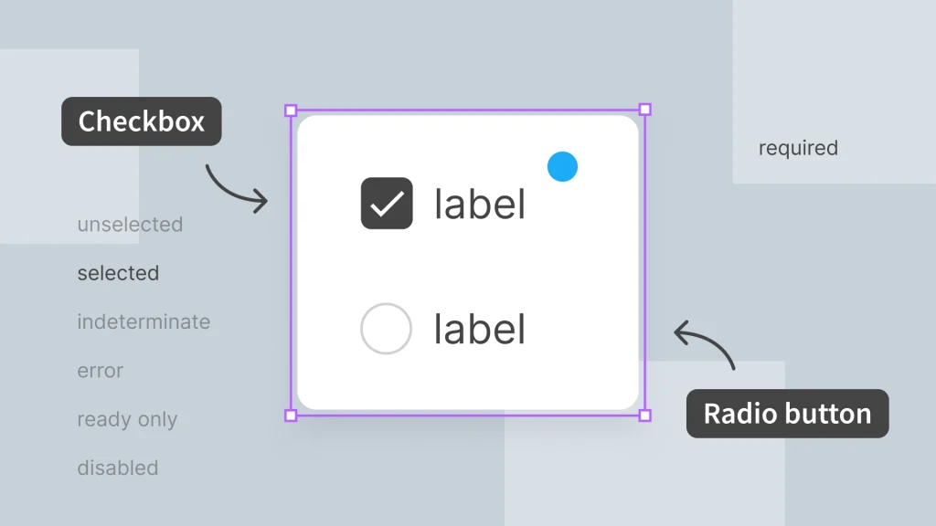Click the circular radio control icon

[x=386, y=329]
